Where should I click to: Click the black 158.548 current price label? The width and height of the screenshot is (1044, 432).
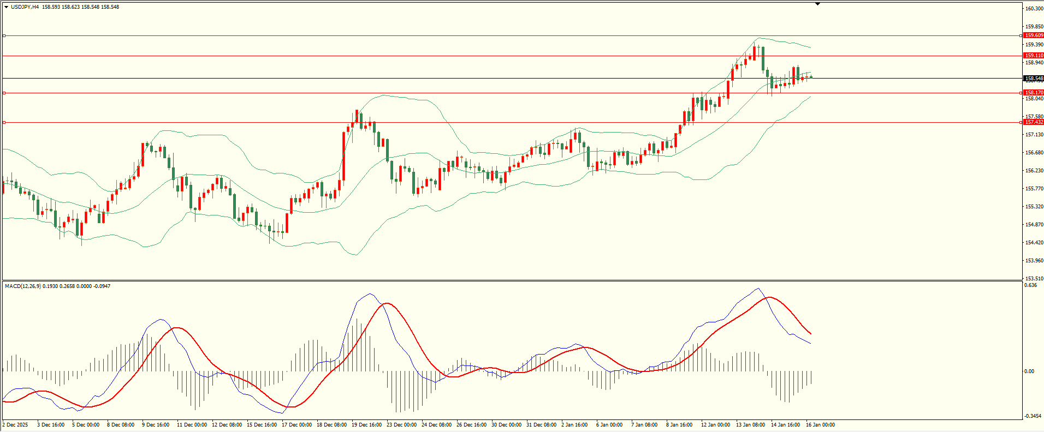pyautogui.click(x=1034, y=79)
